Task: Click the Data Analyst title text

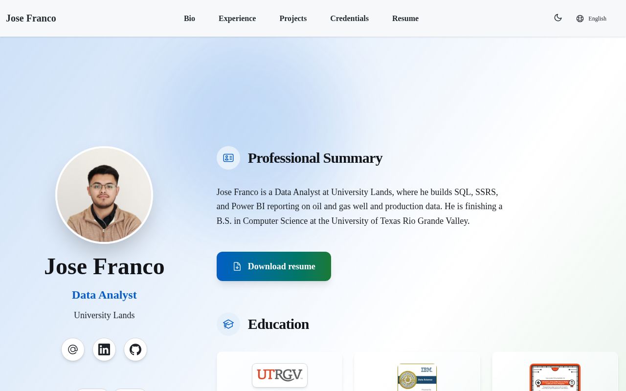Action: tap(104, 295)
